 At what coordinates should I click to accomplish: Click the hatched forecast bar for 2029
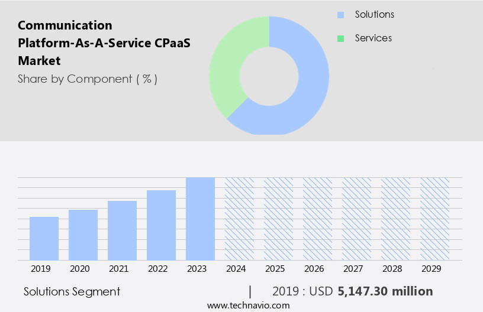point(434,219)
